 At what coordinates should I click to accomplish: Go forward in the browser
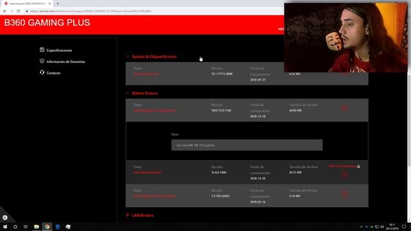[12, 12]
